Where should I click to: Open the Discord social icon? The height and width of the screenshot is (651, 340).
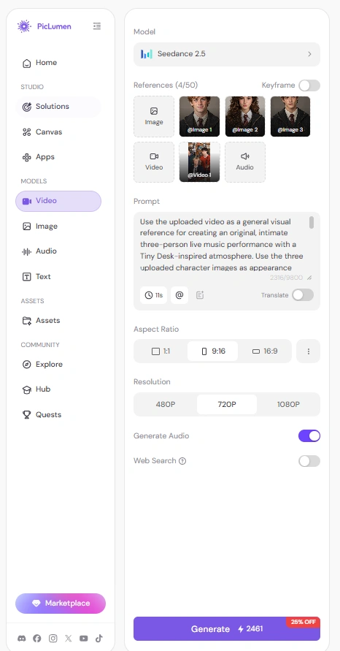22,639
